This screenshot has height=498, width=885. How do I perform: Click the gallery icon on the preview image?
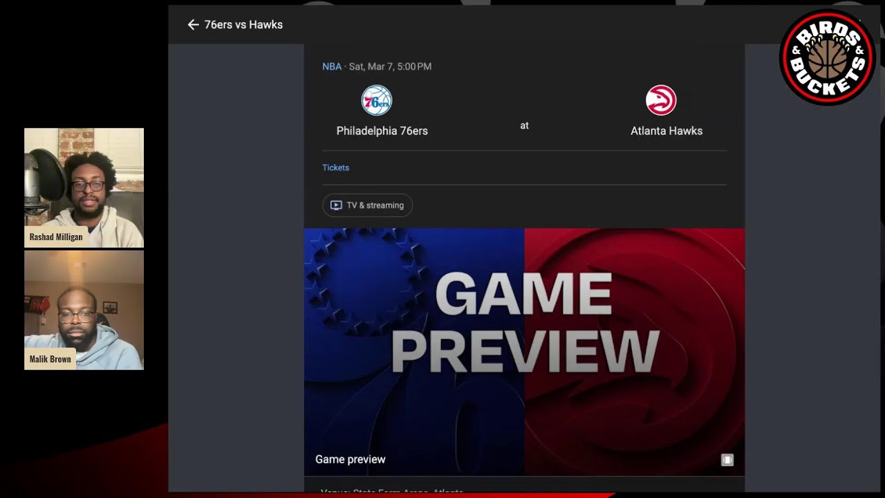click(x=727, y=460)
